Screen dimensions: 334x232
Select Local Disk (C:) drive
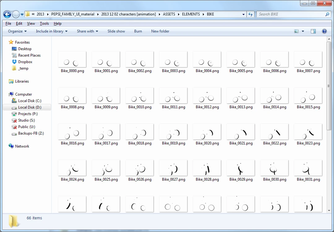click(x=27, y=101)
